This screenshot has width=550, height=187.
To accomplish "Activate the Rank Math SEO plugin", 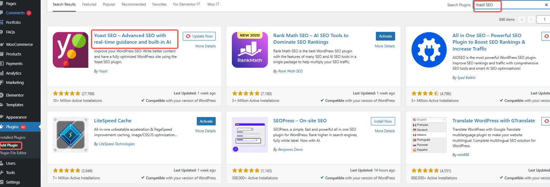I will coord(385,36).
